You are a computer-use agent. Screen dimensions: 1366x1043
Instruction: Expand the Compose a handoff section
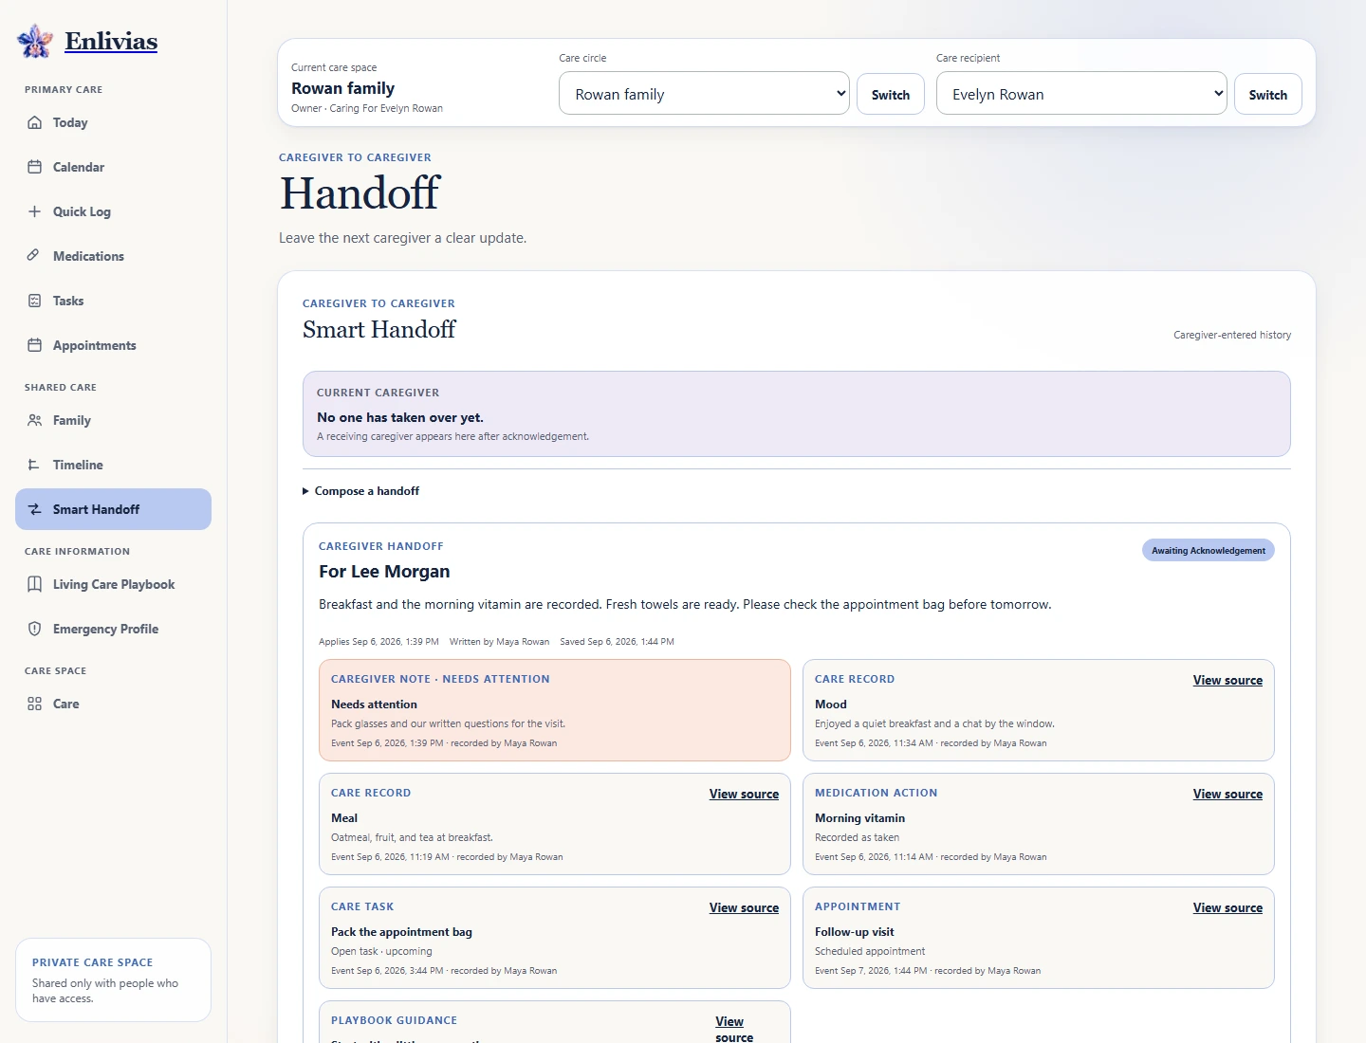[x=360, y=491]
